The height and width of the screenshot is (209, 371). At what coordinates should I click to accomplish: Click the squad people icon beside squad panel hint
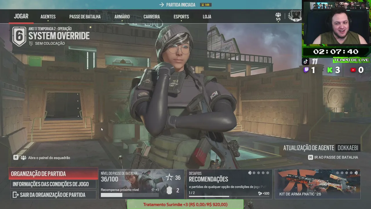click(x=23, y=158)
